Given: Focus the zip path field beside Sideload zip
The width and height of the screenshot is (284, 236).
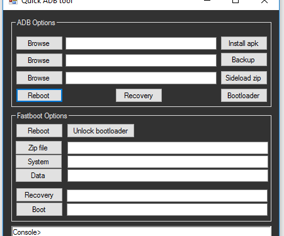Looking at the screenshot, I should (141, 78).
